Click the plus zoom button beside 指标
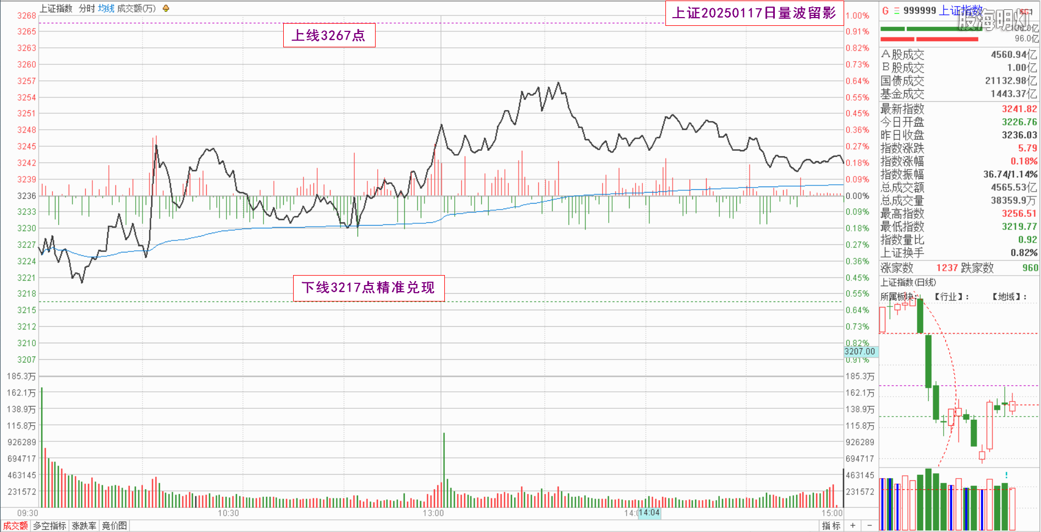Viewport: 1041px width, 532px height. coord(852,525)
